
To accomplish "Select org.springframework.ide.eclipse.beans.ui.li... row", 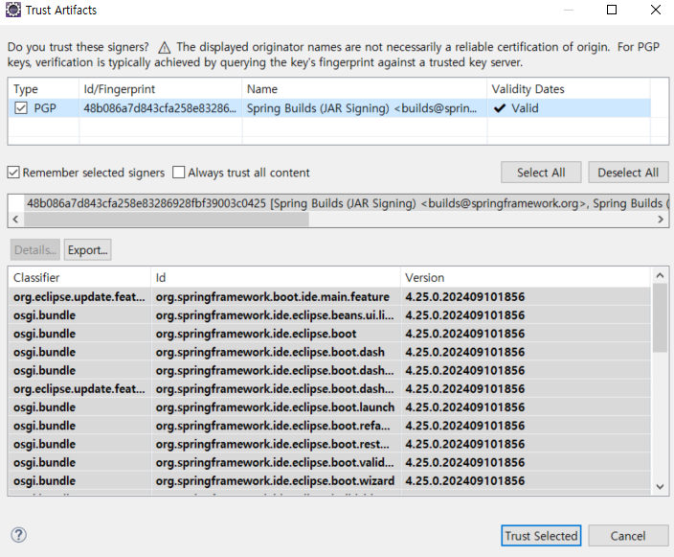I will [329, 315].
